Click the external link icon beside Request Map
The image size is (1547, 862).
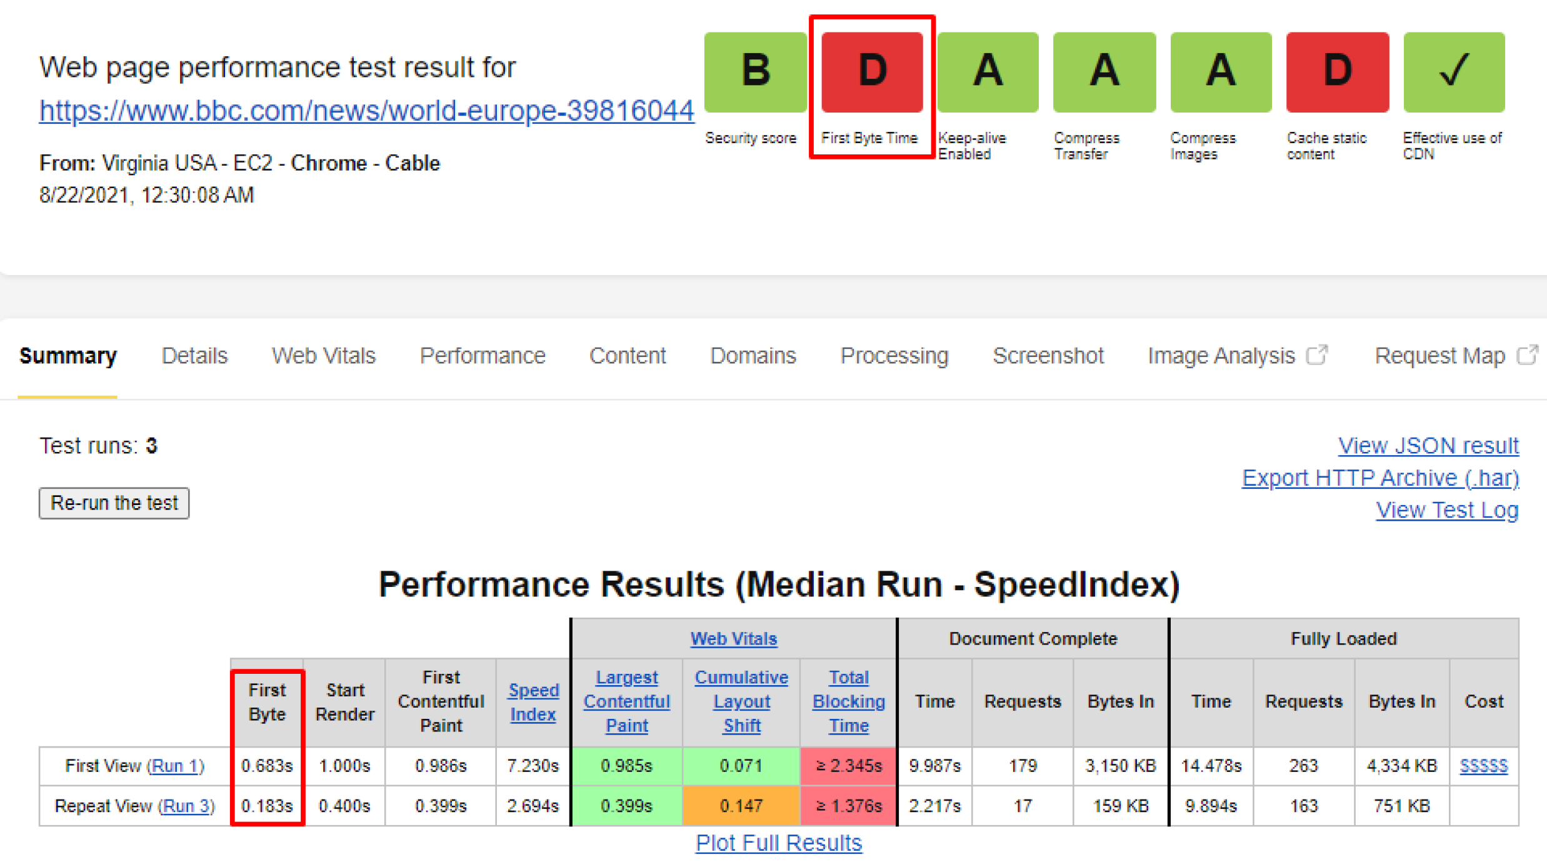1527,354
